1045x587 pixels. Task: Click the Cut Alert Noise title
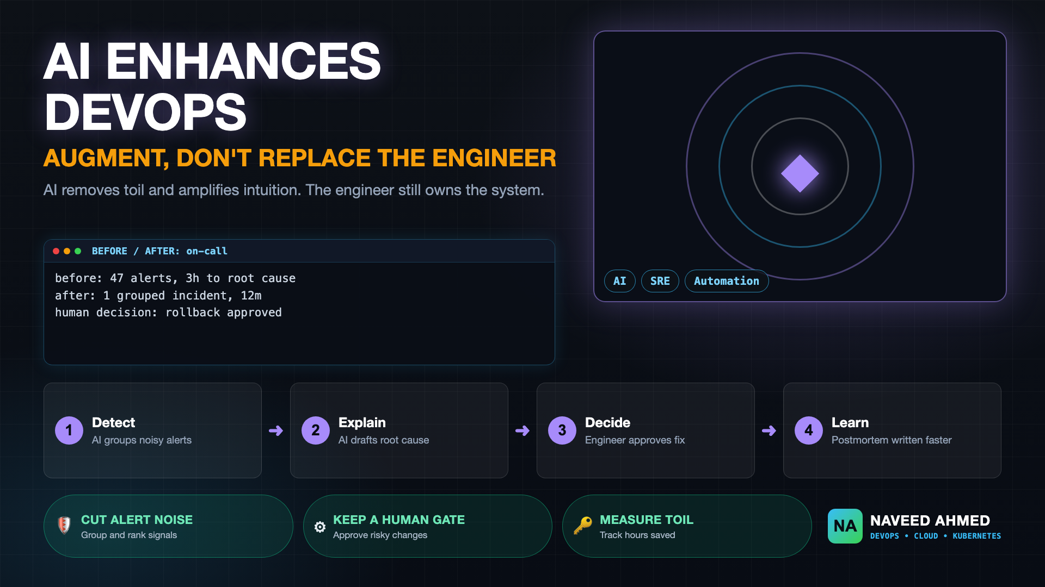(137, 520)
